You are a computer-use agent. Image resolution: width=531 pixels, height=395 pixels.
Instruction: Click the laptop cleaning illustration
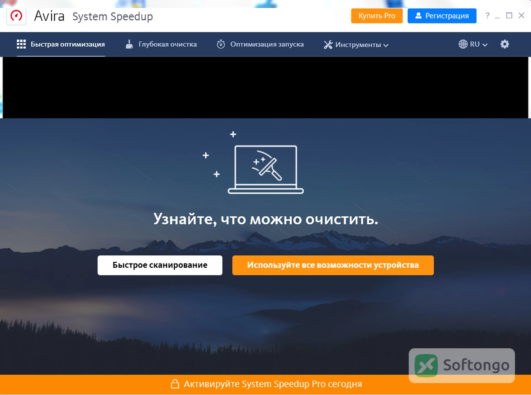coord(265,169)
